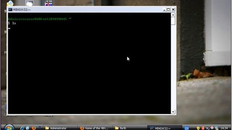Switch to Home of the 4tH Firefox window
Image resolution: width=232 pixels, height=130 pixels.
click(x=95, y=128)
